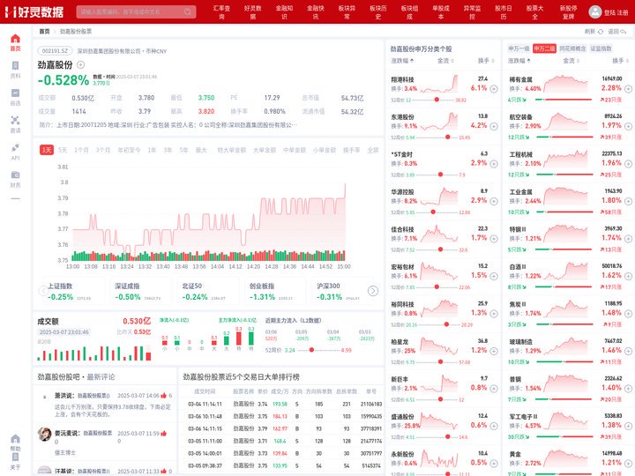The image size is (635, 476).
Task: Click 劲嘉股份 52周价 range dot
Action: coord(311,350)
